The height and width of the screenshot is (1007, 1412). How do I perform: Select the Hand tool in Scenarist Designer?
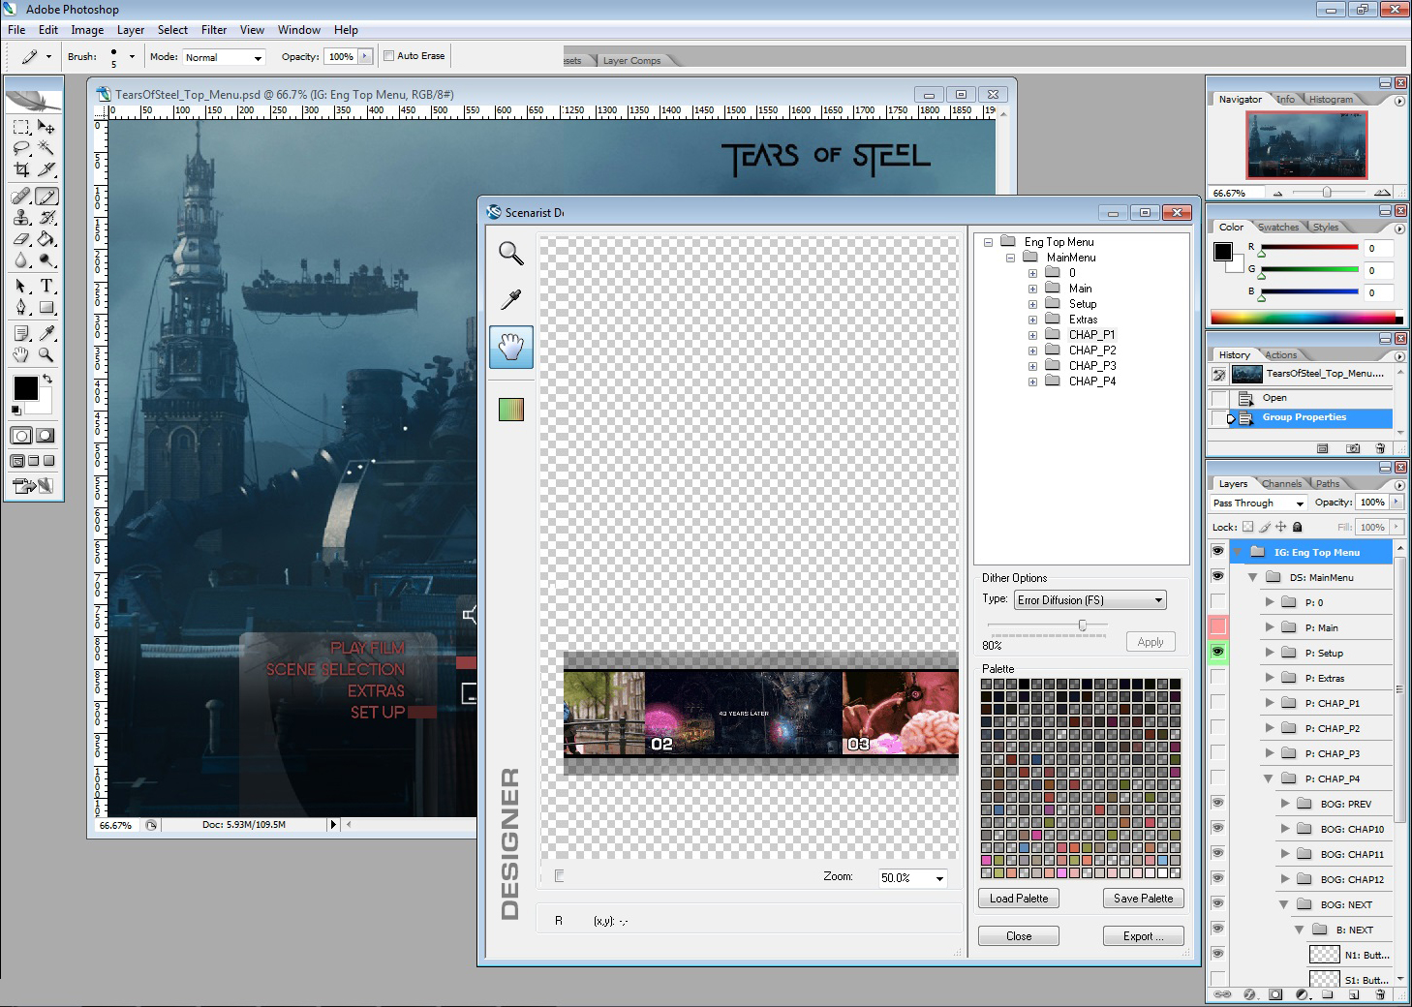point(510,347)
